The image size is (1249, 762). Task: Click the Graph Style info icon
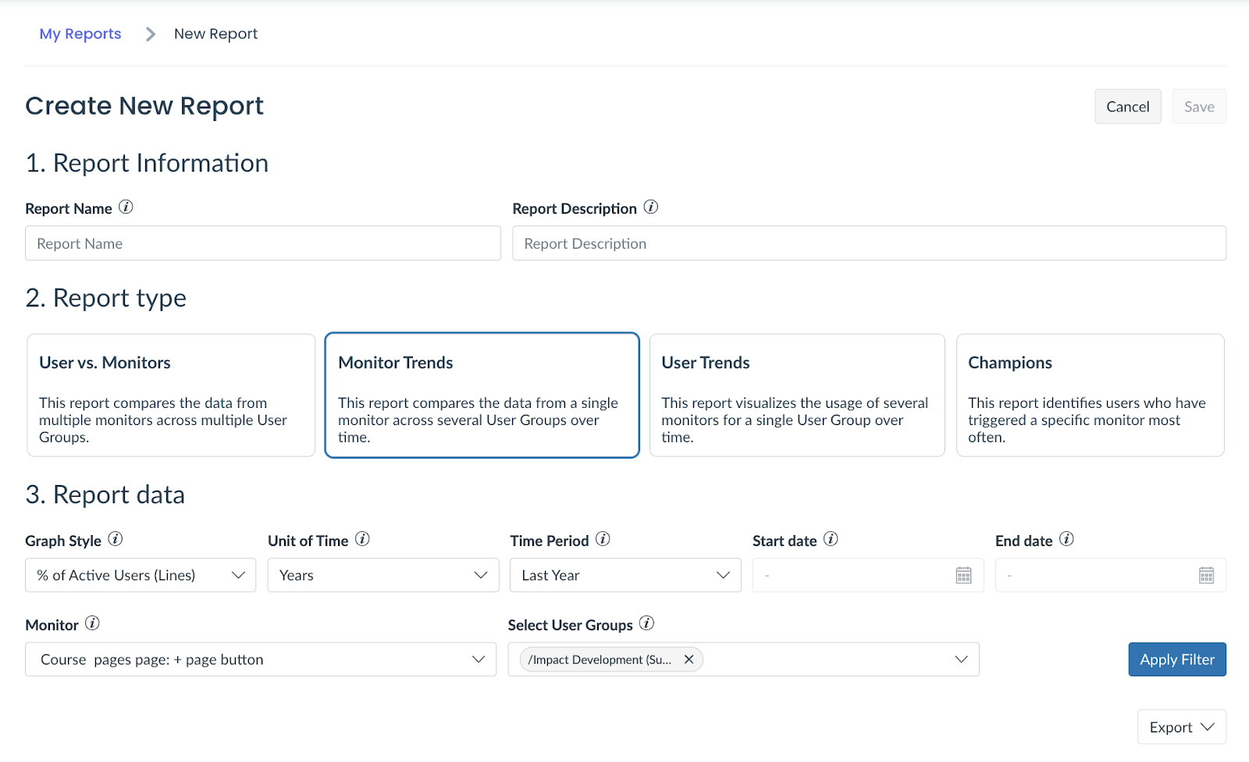click(116, 539)
